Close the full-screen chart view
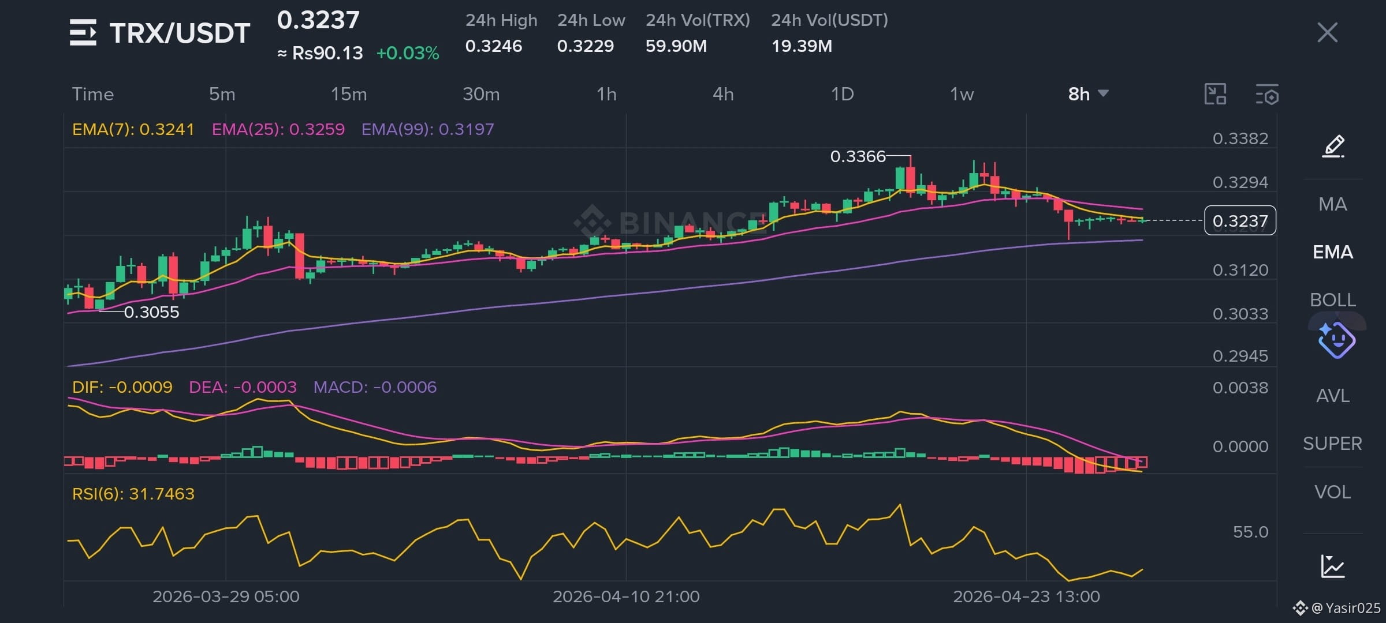1386x623 pixels. (1327, 32)
